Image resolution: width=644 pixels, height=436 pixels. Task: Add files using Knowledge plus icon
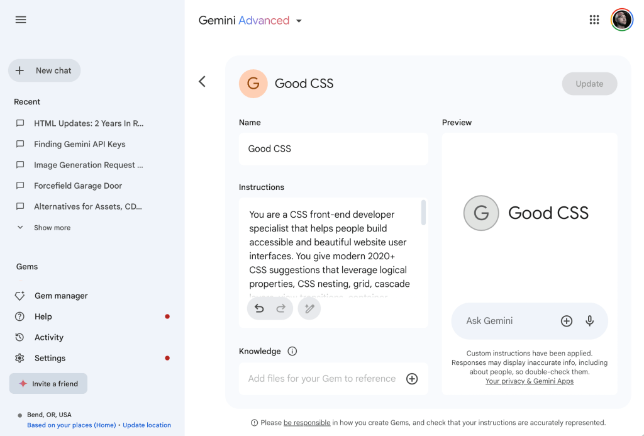click(x=412, y=379)
